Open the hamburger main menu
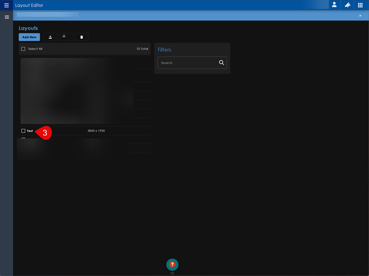Viewport: 369px width, 276px height. pos(6,5)
